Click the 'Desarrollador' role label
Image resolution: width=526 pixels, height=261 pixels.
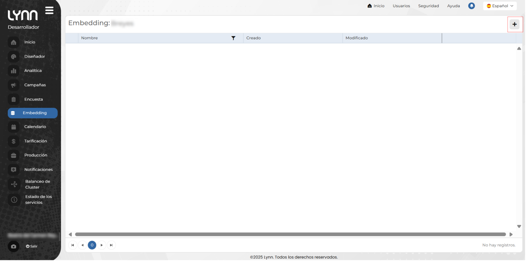pos(24,27)
